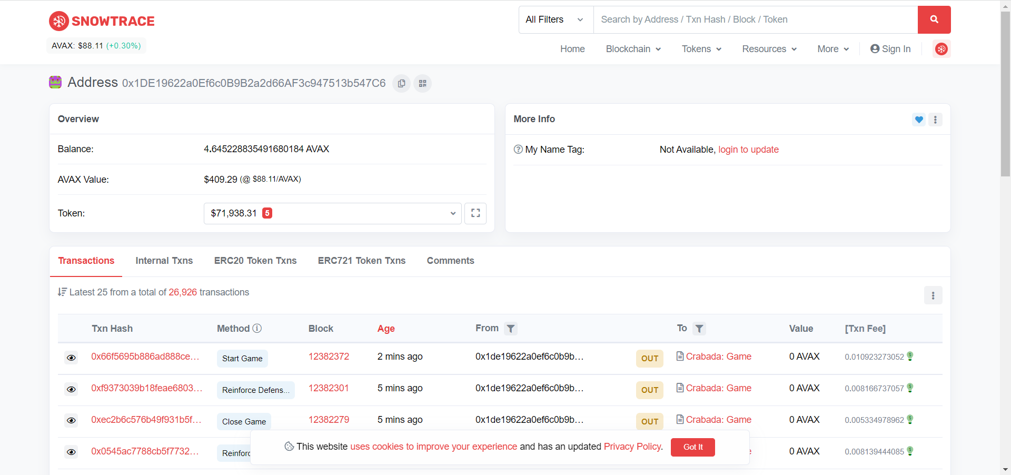Open transaction hash 0x66f5695b886ad888ce
Viewport: 1011px width, 475px height.
point(145,357)
